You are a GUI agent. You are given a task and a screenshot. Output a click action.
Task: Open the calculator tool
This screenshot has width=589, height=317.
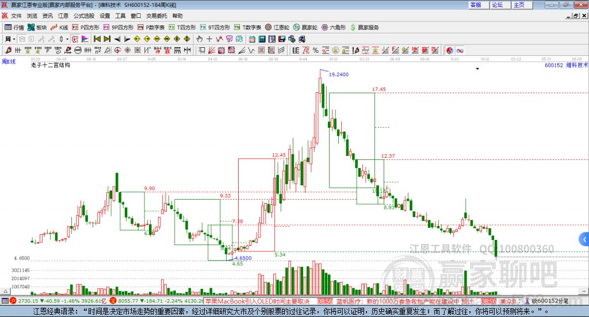click(262, 39)
